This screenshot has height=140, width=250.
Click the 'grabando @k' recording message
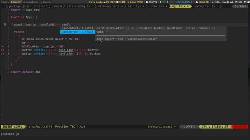tap(10, 134)
